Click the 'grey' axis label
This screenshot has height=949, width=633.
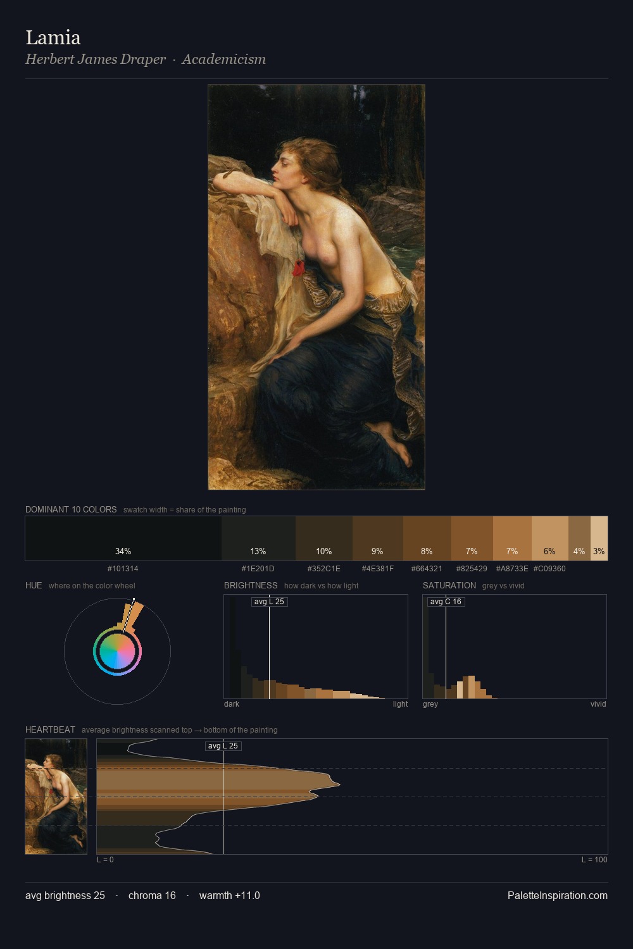(x=430, y=704)
